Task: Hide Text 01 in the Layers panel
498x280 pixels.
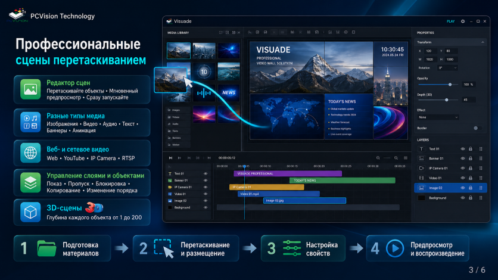Action: click(463, 149)
